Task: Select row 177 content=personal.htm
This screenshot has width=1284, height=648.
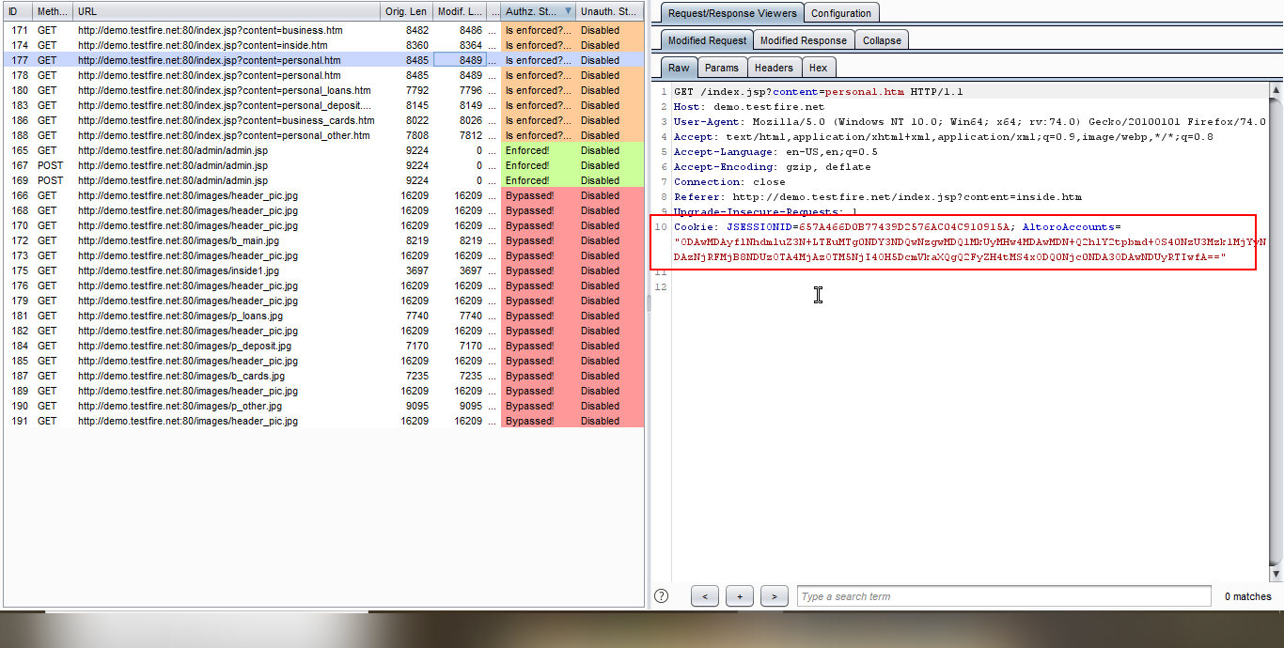Action: 323,60
